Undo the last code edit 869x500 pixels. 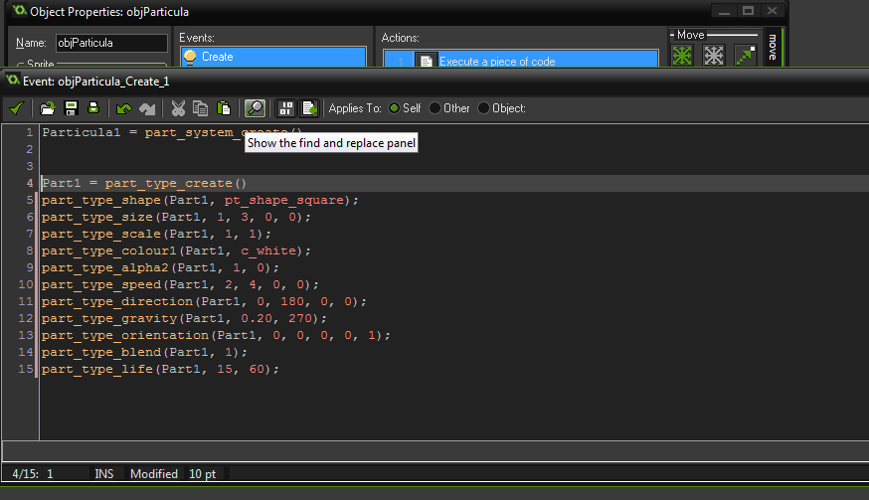[x=124, y=108]
